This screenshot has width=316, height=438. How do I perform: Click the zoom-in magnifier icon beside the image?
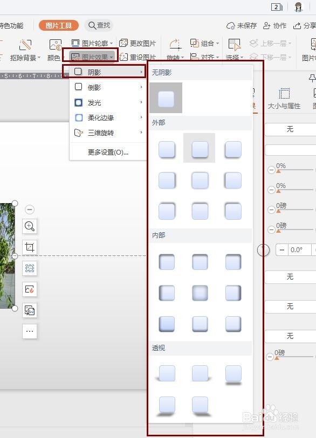(30, 226)
